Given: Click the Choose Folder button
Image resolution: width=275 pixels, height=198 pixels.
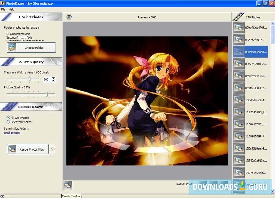Looking at the screenshot, I should [31, 47].
